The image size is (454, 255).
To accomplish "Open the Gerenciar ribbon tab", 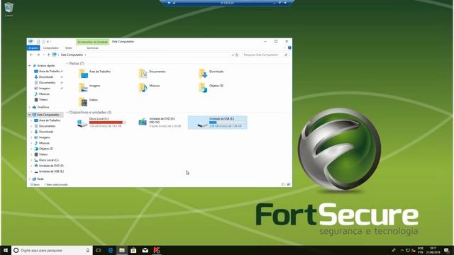I will tap(93, 48).
